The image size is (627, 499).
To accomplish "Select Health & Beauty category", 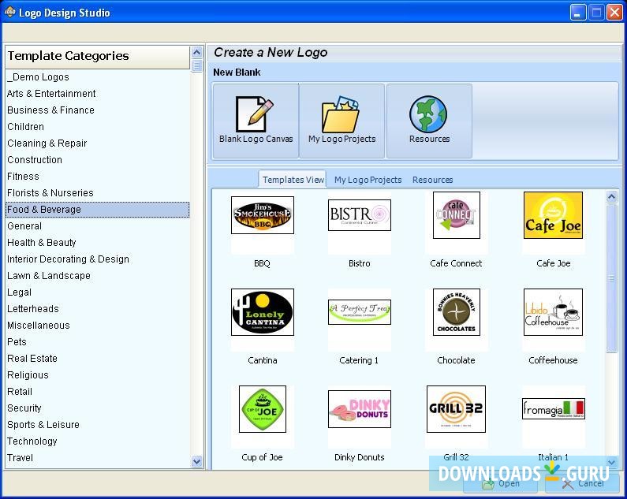I will [97, 243].
